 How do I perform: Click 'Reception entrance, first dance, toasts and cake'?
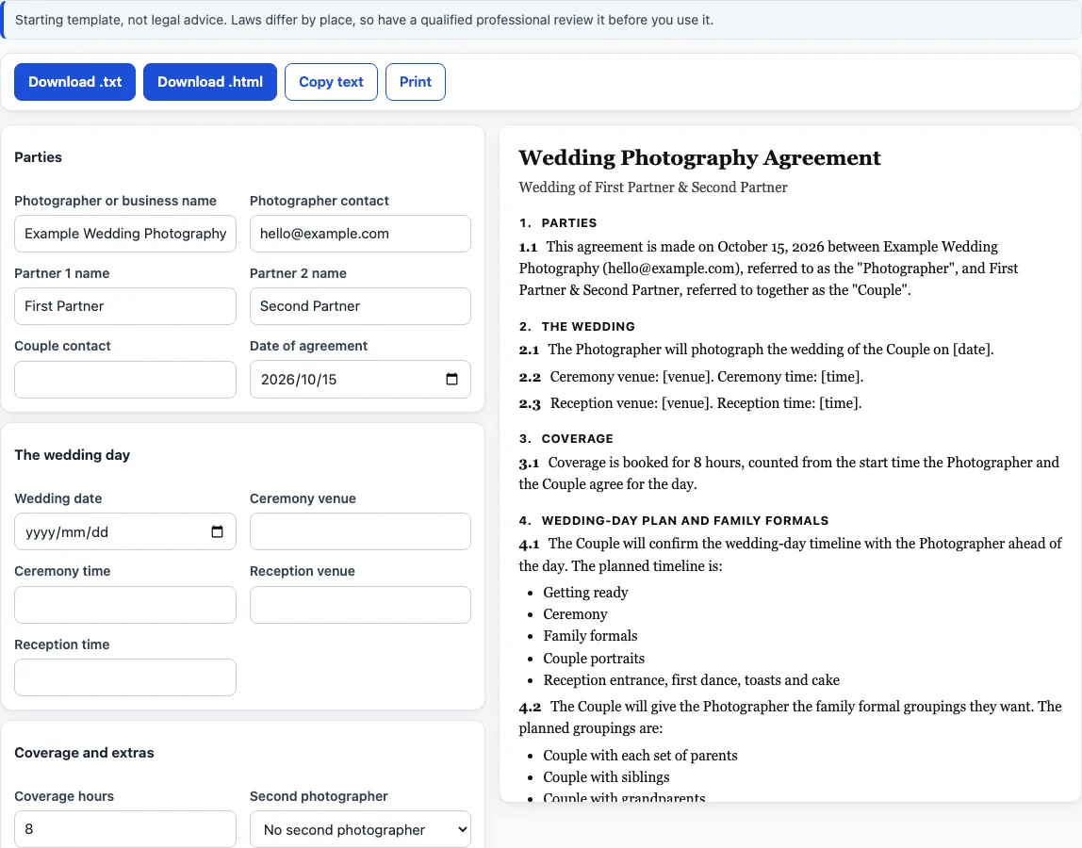691,679
